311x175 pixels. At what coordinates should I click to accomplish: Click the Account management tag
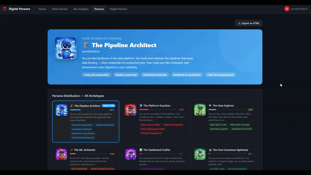tap(151, 133)
